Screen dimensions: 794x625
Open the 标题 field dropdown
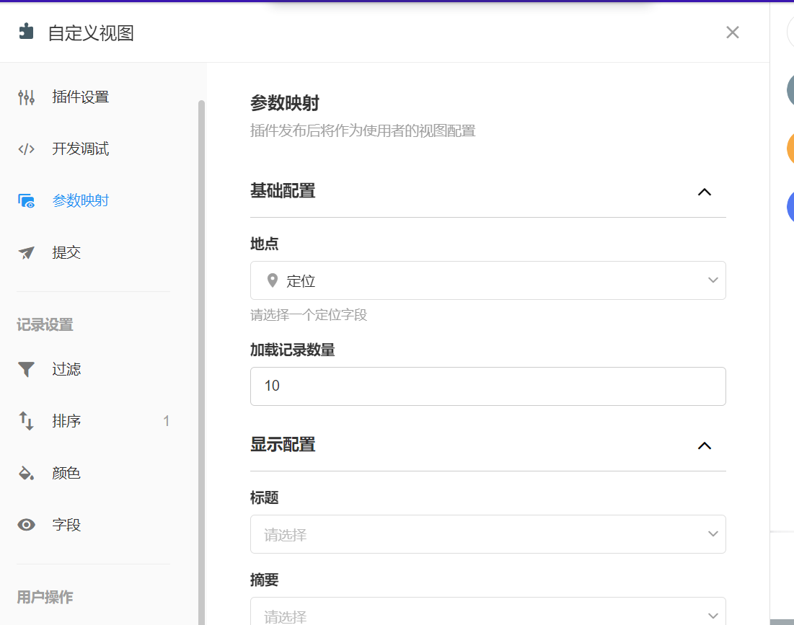(x=488, y=534)
